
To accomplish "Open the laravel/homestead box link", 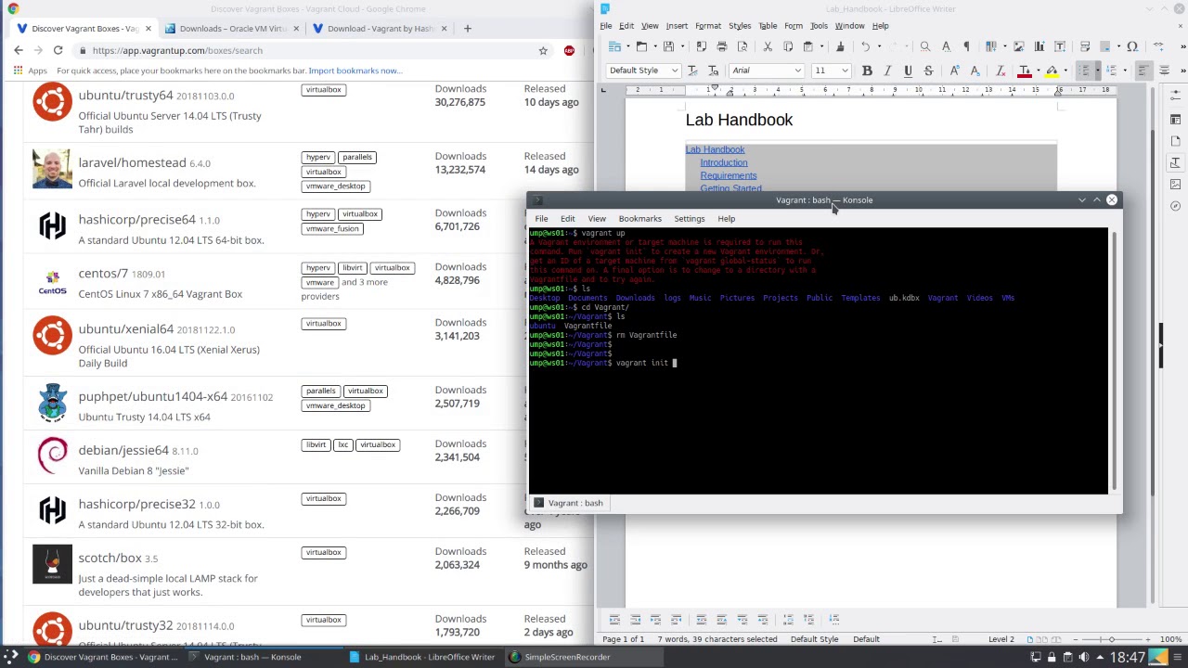I will point(133,163).
